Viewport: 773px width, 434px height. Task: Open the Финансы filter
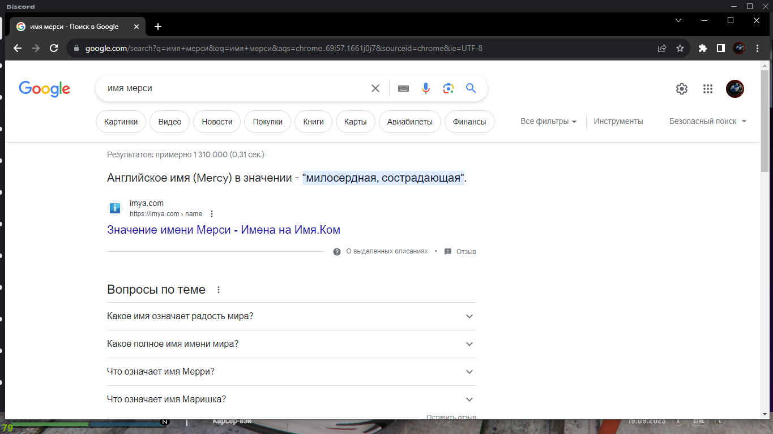click(x=469, y=122)
